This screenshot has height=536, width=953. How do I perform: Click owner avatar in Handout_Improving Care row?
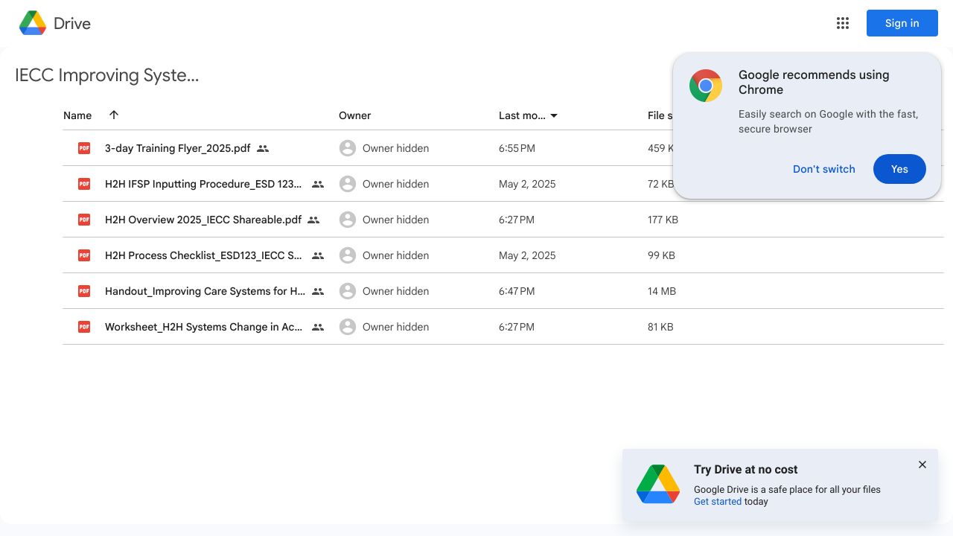[x=347, y=291]
